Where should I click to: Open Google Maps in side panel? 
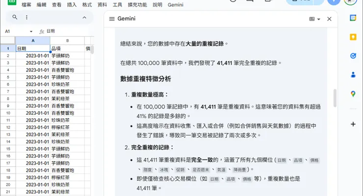(x=353, y=94)
